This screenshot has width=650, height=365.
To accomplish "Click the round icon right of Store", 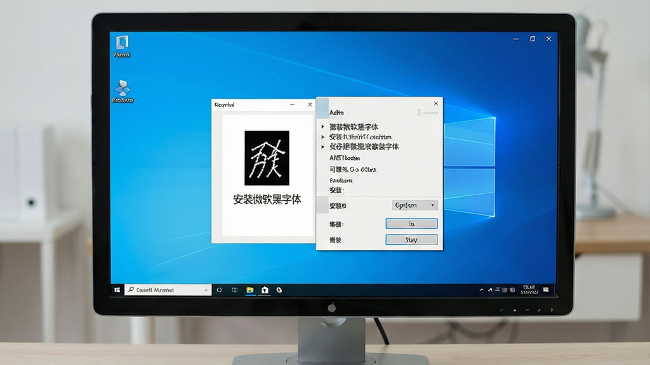I will pos(279,290).
